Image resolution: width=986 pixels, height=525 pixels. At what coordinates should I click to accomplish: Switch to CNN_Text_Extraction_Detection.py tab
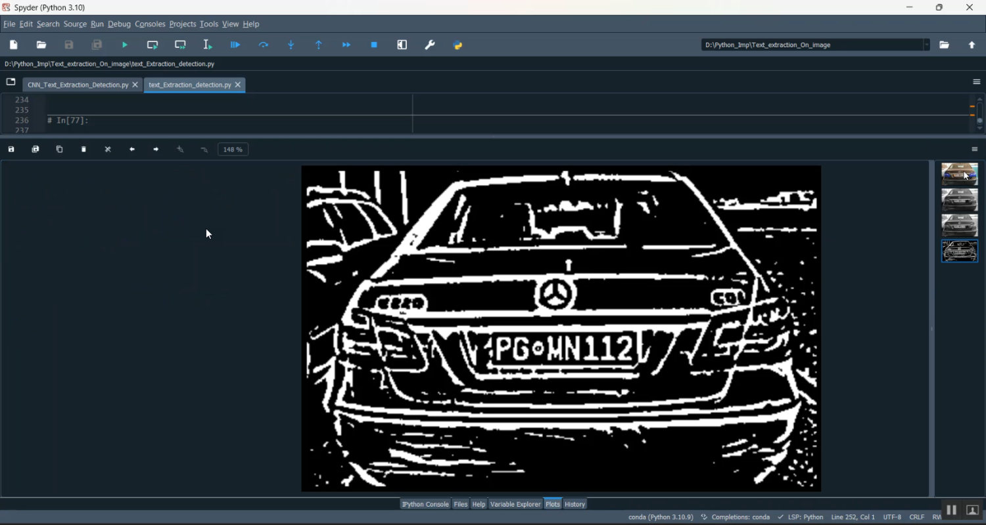[x=78, y=85]
